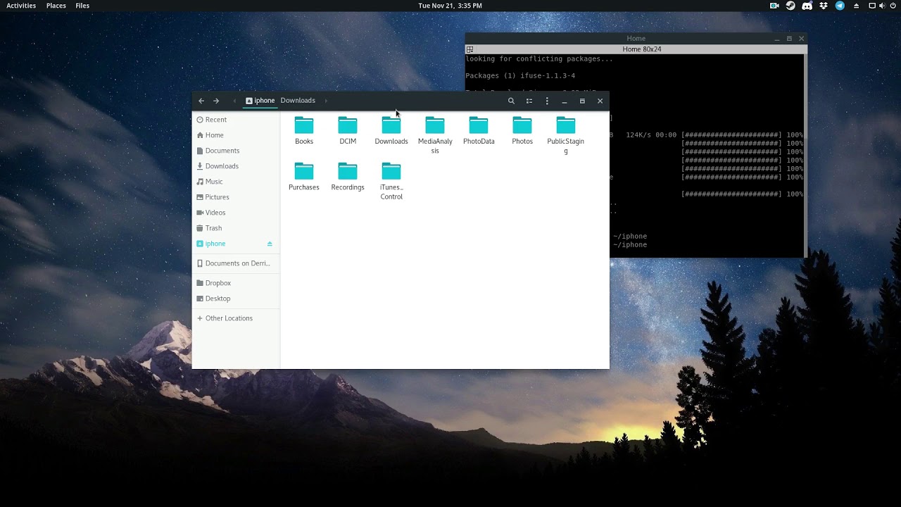901x507 pixels.
Task: Open Videos in the sidebar
Action: click(x=236, y=213)
